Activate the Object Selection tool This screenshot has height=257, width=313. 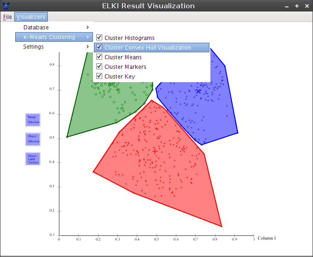click(33, 139)
